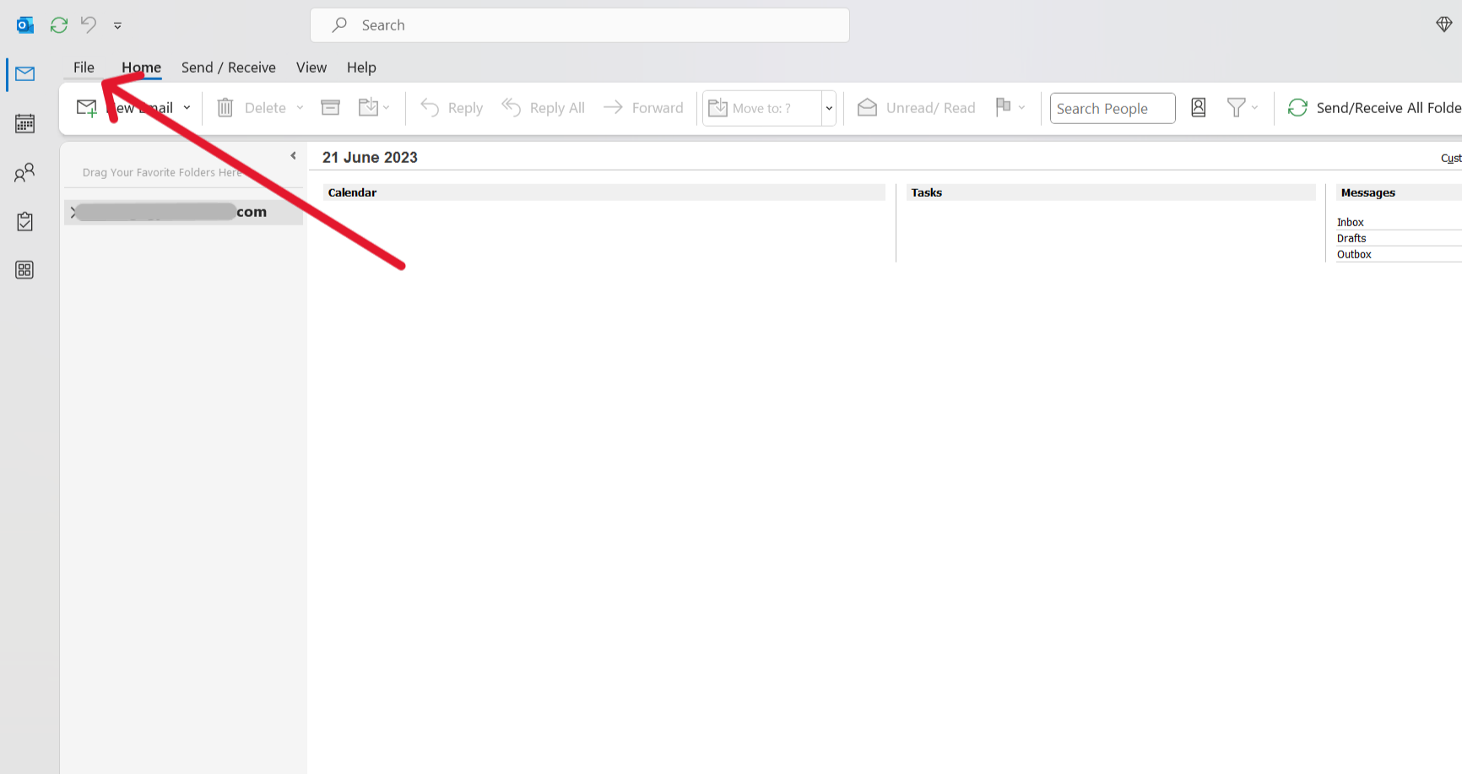Image resolution: width=1462 pixels, height=774 pixels.
Task: Open the Move to folder dropdown icon
Action: (374, 107)
